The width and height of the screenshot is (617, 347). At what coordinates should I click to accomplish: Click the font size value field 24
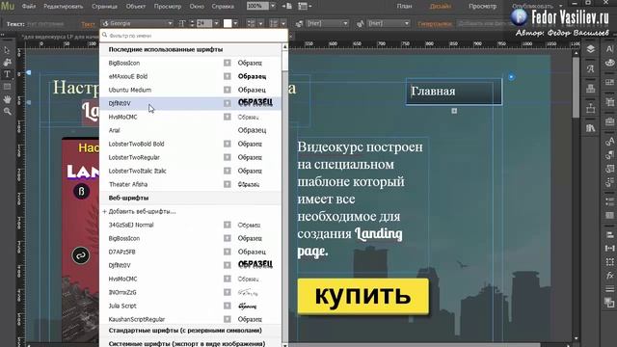click(204, 23)
